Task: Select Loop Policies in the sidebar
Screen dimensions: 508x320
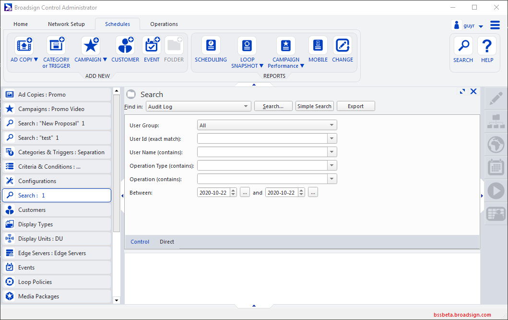Action: click(35, 282)
